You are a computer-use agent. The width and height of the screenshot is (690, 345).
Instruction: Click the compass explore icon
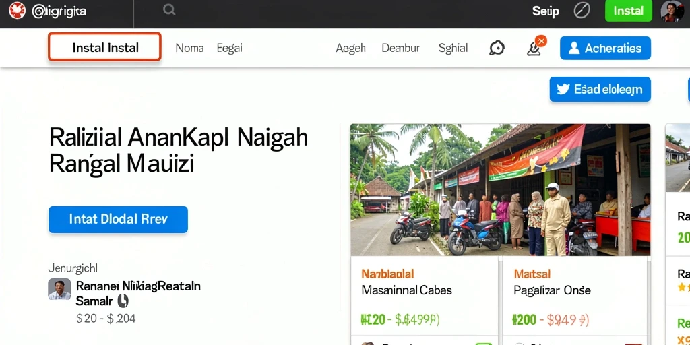coord(582,11)
